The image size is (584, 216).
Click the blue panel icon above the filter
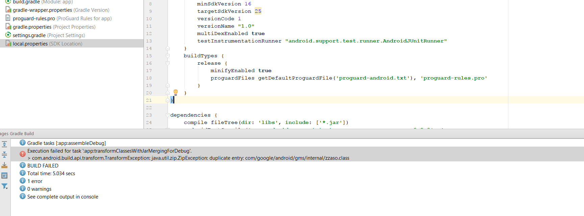(x=4, y=176)
